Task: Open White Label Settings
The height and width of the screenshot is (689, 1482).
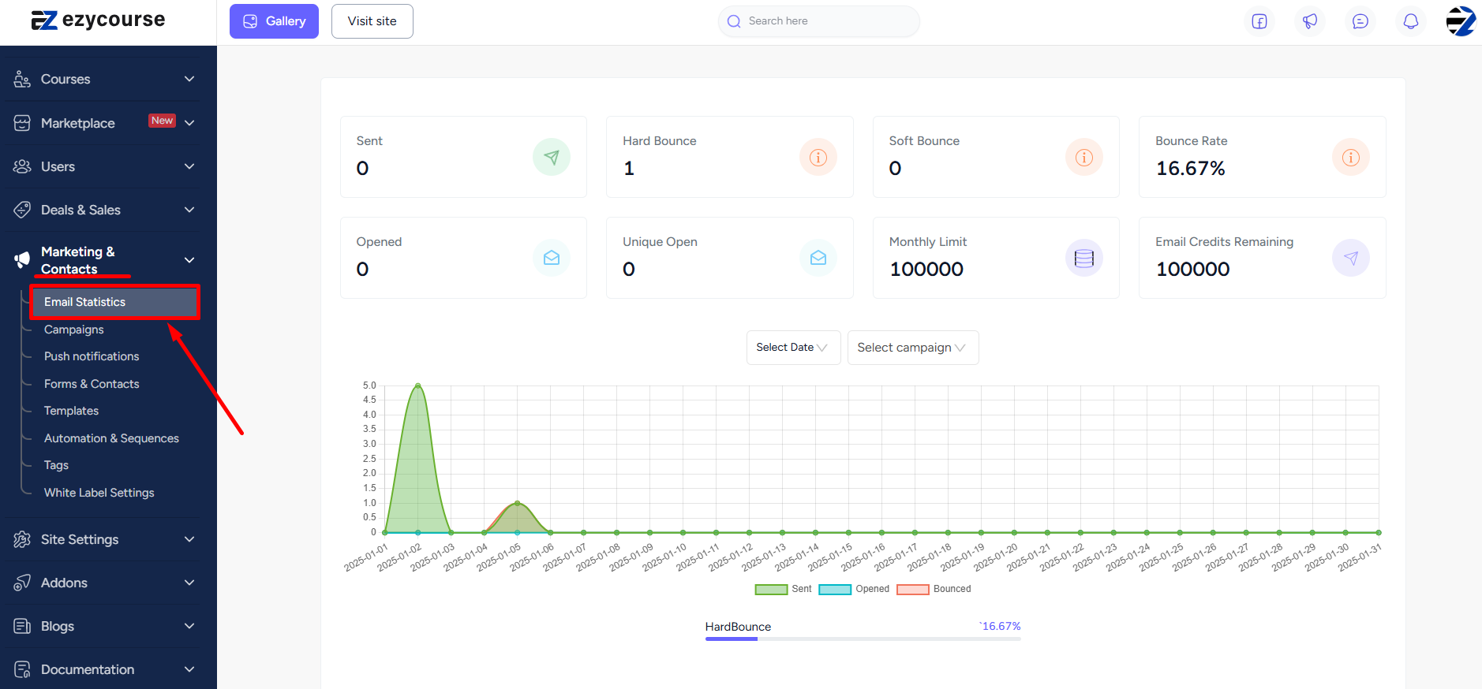Action: [99, 493]
